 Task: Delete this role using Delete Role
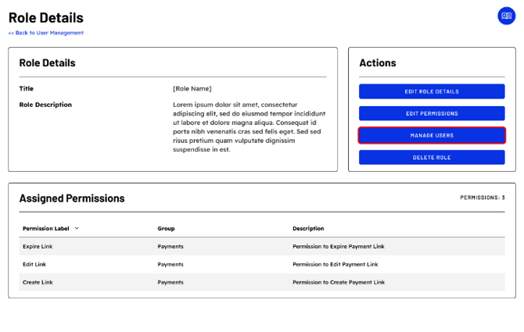tap(432, 157)
